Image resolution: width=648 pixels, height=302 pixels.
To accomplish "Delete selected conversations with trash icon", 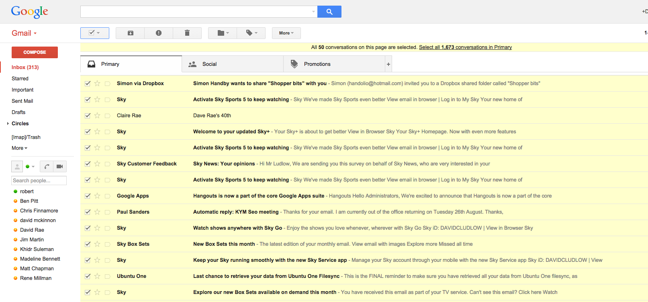I will coord(187,33).
